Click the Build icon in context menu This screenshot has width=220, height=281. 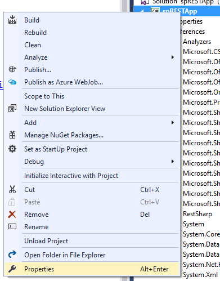pyautogui.click(x=12, y=20)
